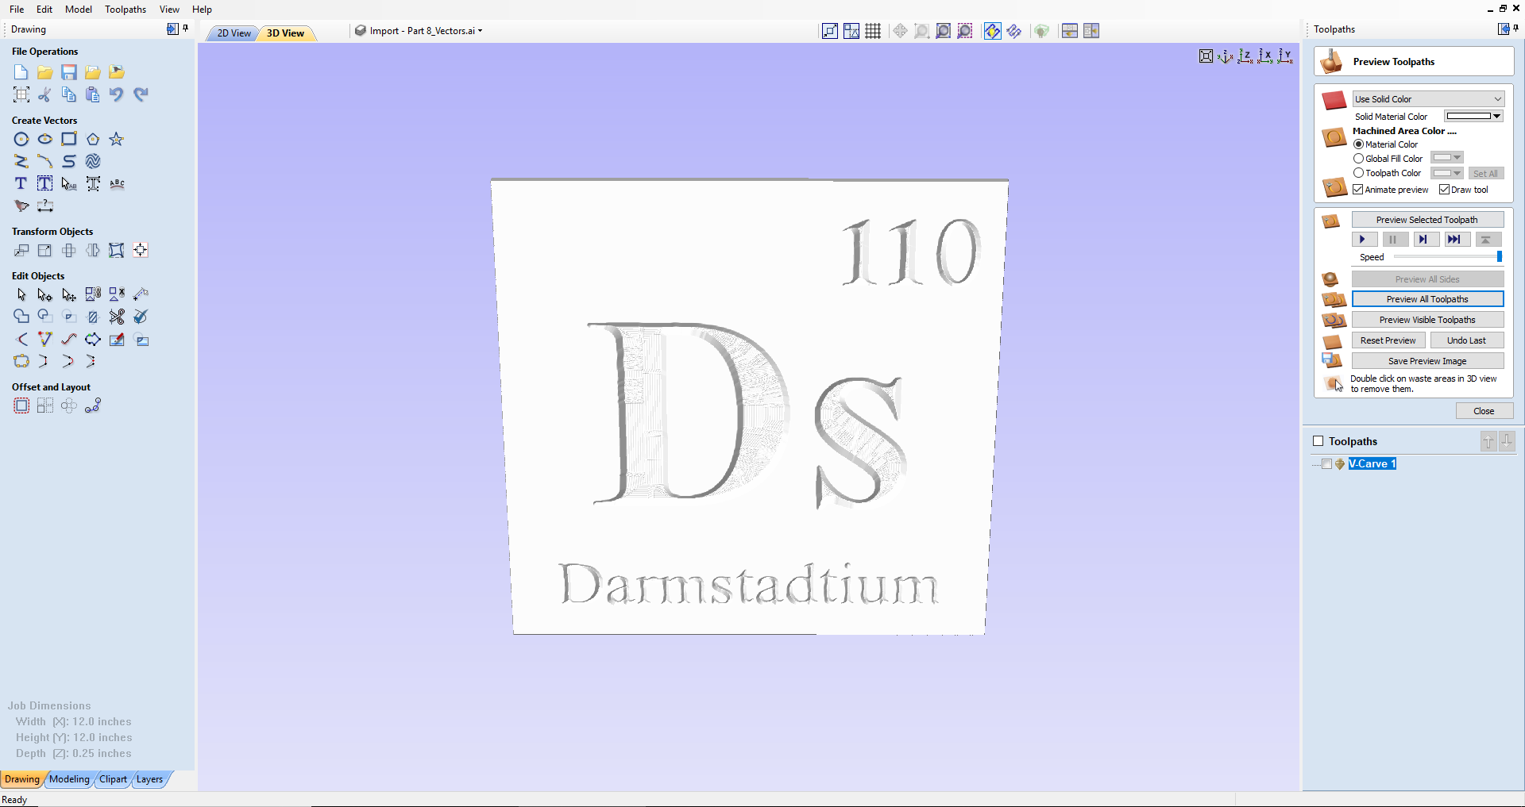Open the Solid Material Color picker dropdown
Image resolution: width=1525 pixels, height=807 pixels.
click(1473, 117)
